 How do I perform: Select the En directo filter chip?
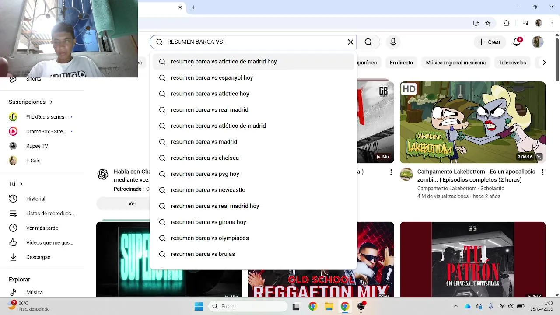(401, 63)
